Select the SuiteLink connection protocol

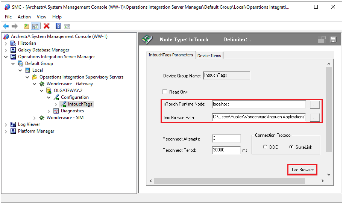(291, 147)
